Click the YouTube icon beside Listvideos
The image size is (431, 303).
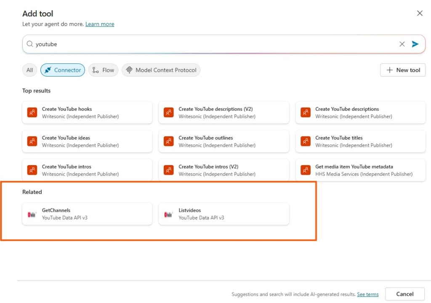(169, 214)
